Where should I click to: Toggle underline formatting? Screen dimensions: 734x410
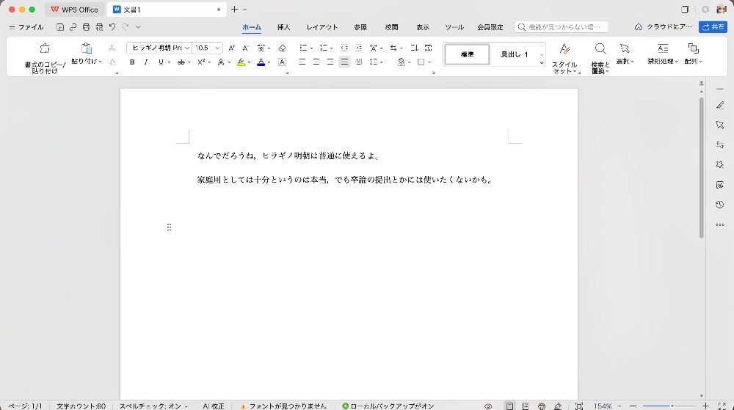pyautogui.click(x=161, y=62)
